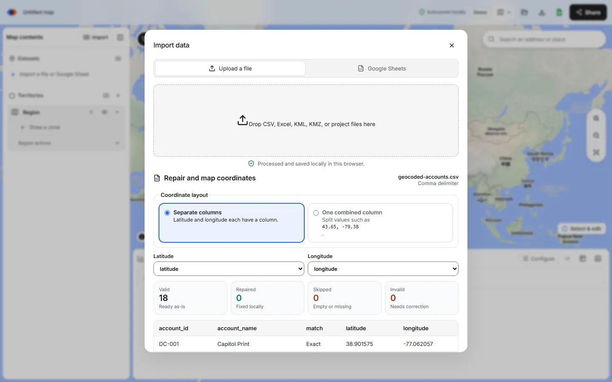612x382 pixels.
Task: Click the app logo in top-left corner
Action: pyautogui.click(x=12, y=12)
